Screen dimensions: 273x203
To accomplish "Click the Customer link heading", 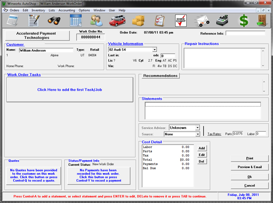I will (x=15, y=45).
